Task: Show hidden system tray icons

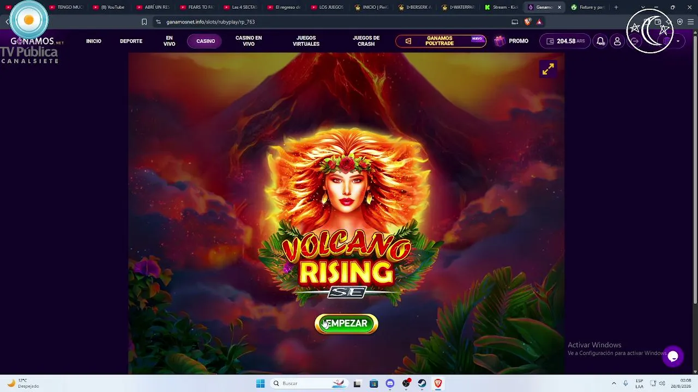Action: coord(613,383)
